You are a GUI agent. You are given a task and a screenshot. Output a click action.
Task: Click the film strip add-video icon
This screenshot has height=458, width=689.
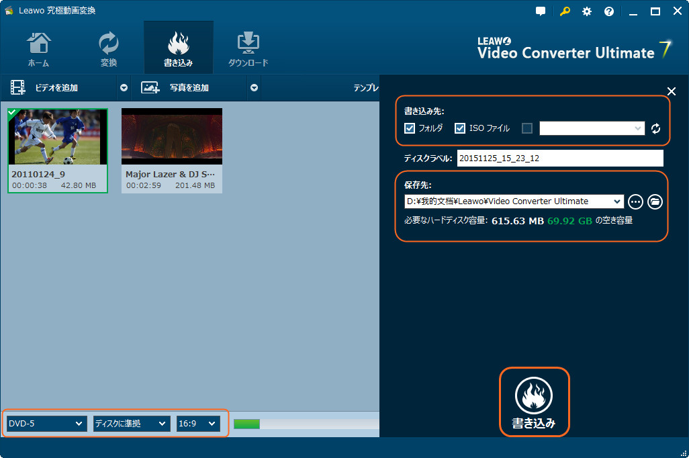pos(18,87)
